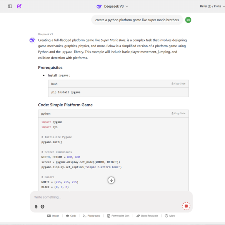Copy the python code block
The height and width of the screenshot is (225, 225).
coord(178,113)
